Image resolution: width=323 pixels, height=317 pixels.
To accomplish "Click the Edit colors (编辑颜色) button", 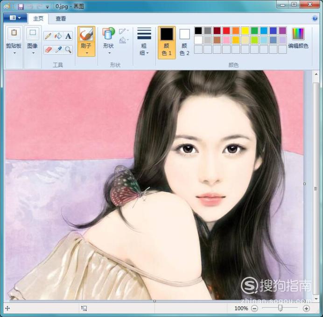I will pyautogui.click(x=298, y=38).
